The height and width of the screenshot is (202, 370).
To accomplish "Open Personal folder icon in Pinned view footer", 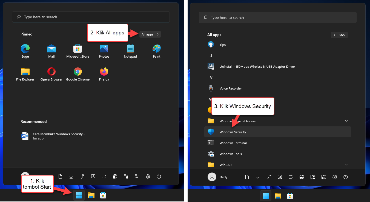I will [x=126, y=176].
